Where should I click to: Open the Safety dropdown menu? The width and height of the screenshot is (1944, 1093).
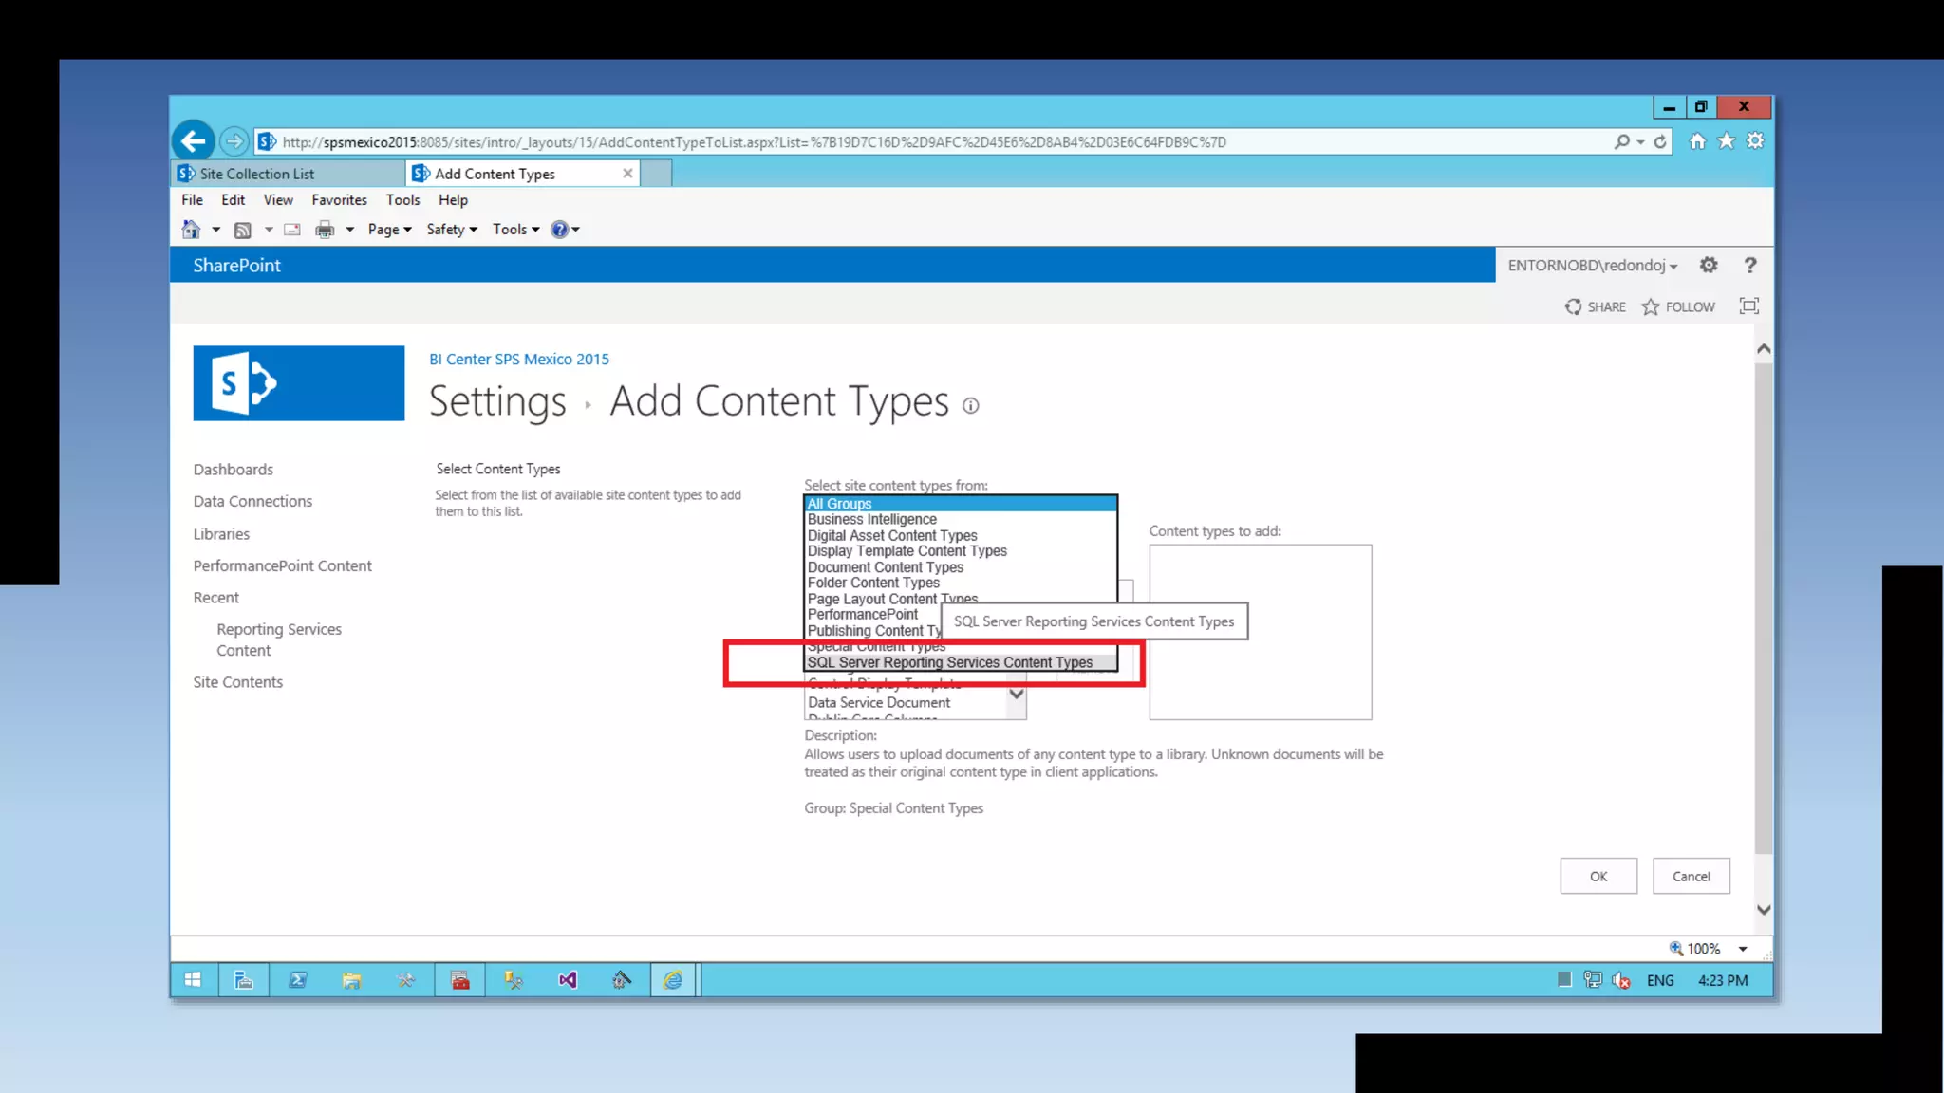click(451, 230)
